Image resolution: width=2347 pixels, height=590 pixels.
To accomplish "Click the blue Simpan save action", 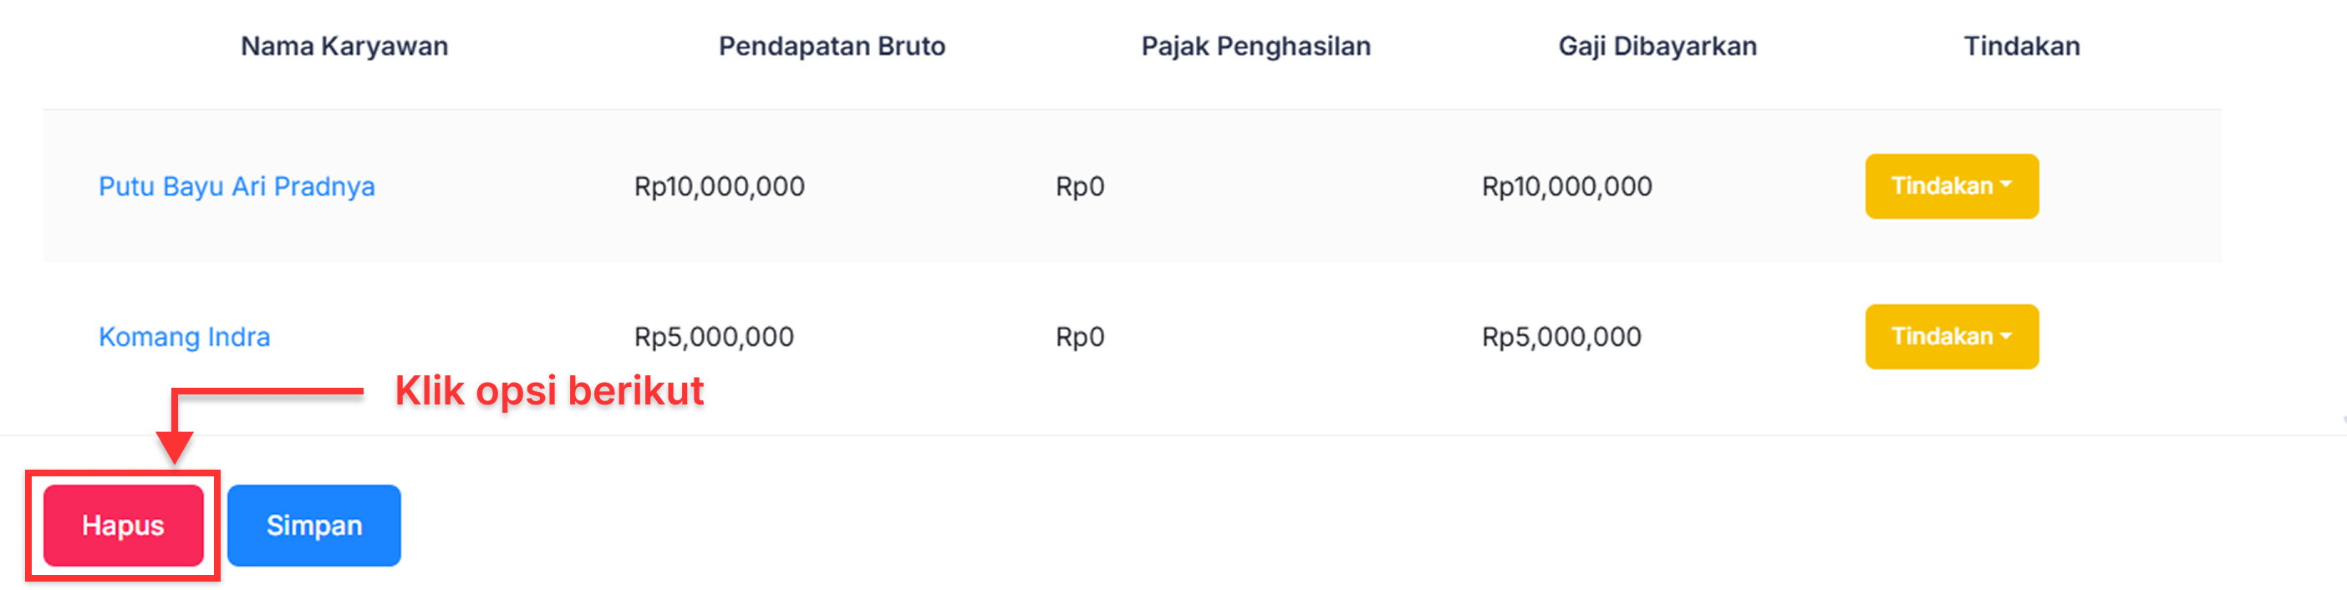I will pyautogui.click(x=313, y=526).
